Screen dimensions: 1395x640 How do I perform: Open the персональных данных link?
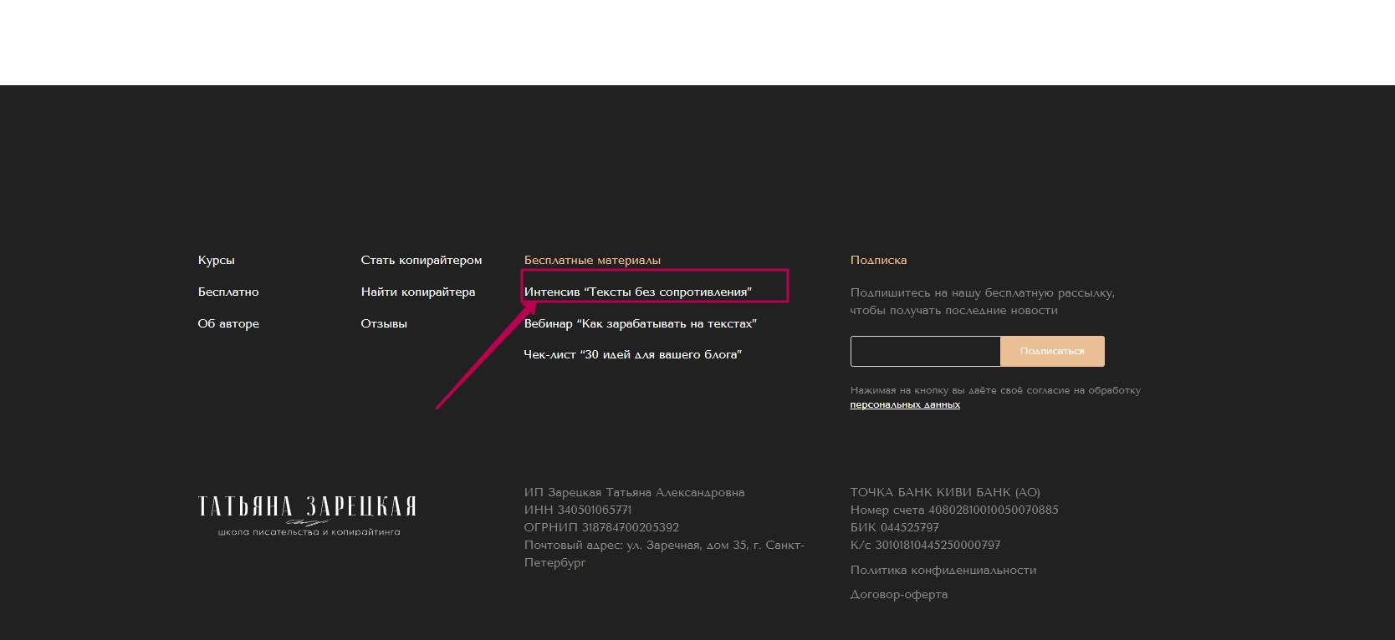point(905,404)
